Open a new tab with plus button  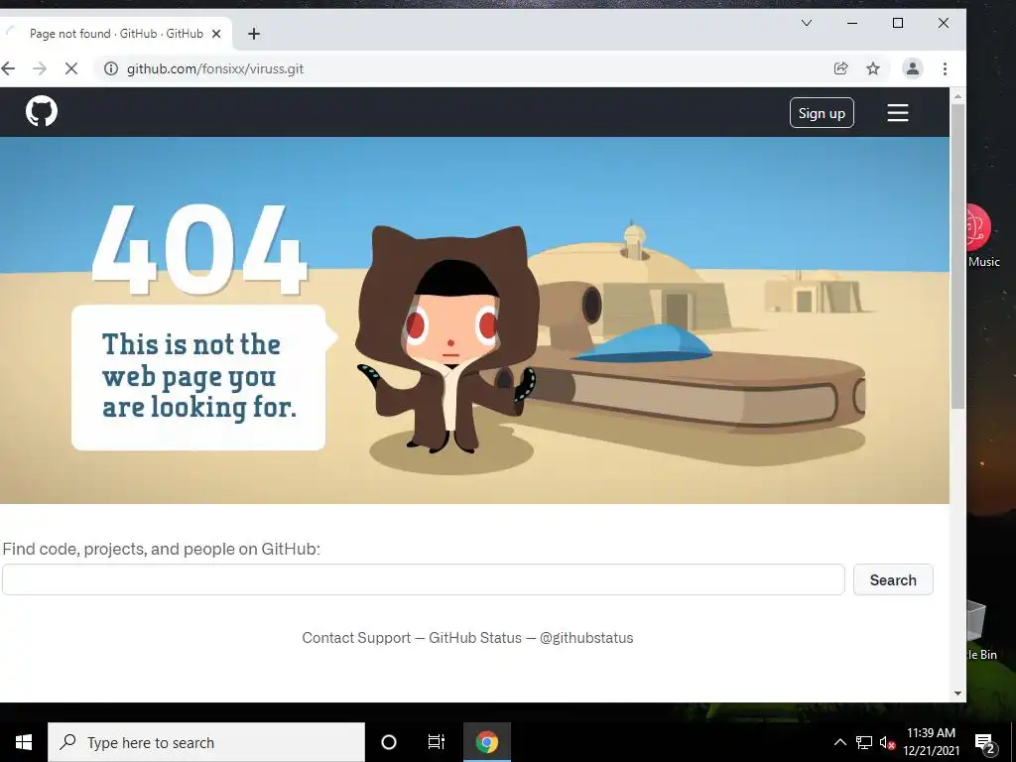[x=254, y=34]
